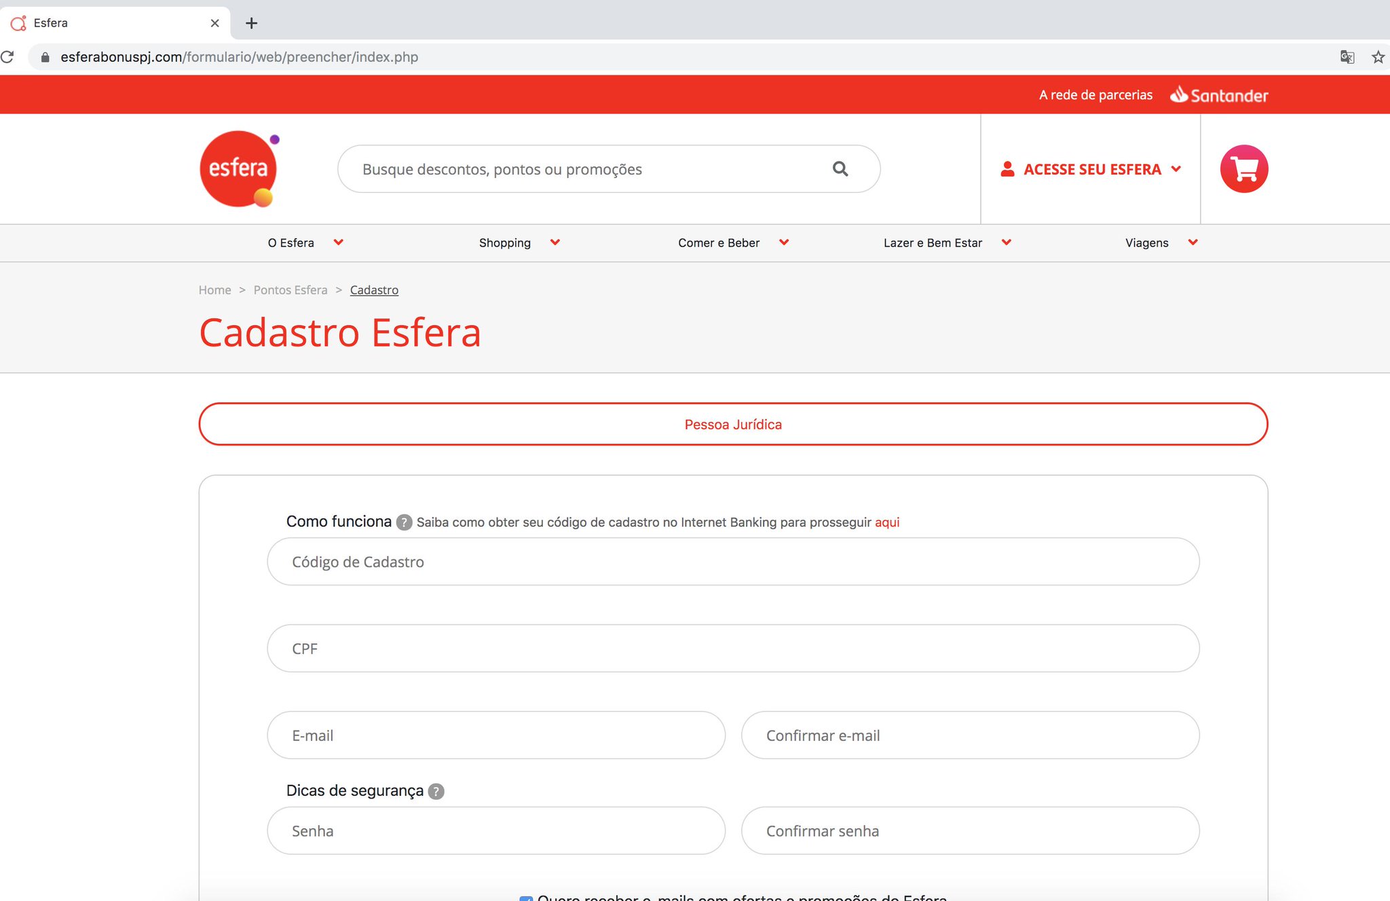Click the Santander logo in the top bar
Viewport: 1390px width, 901px height.
coord(1219,95)
